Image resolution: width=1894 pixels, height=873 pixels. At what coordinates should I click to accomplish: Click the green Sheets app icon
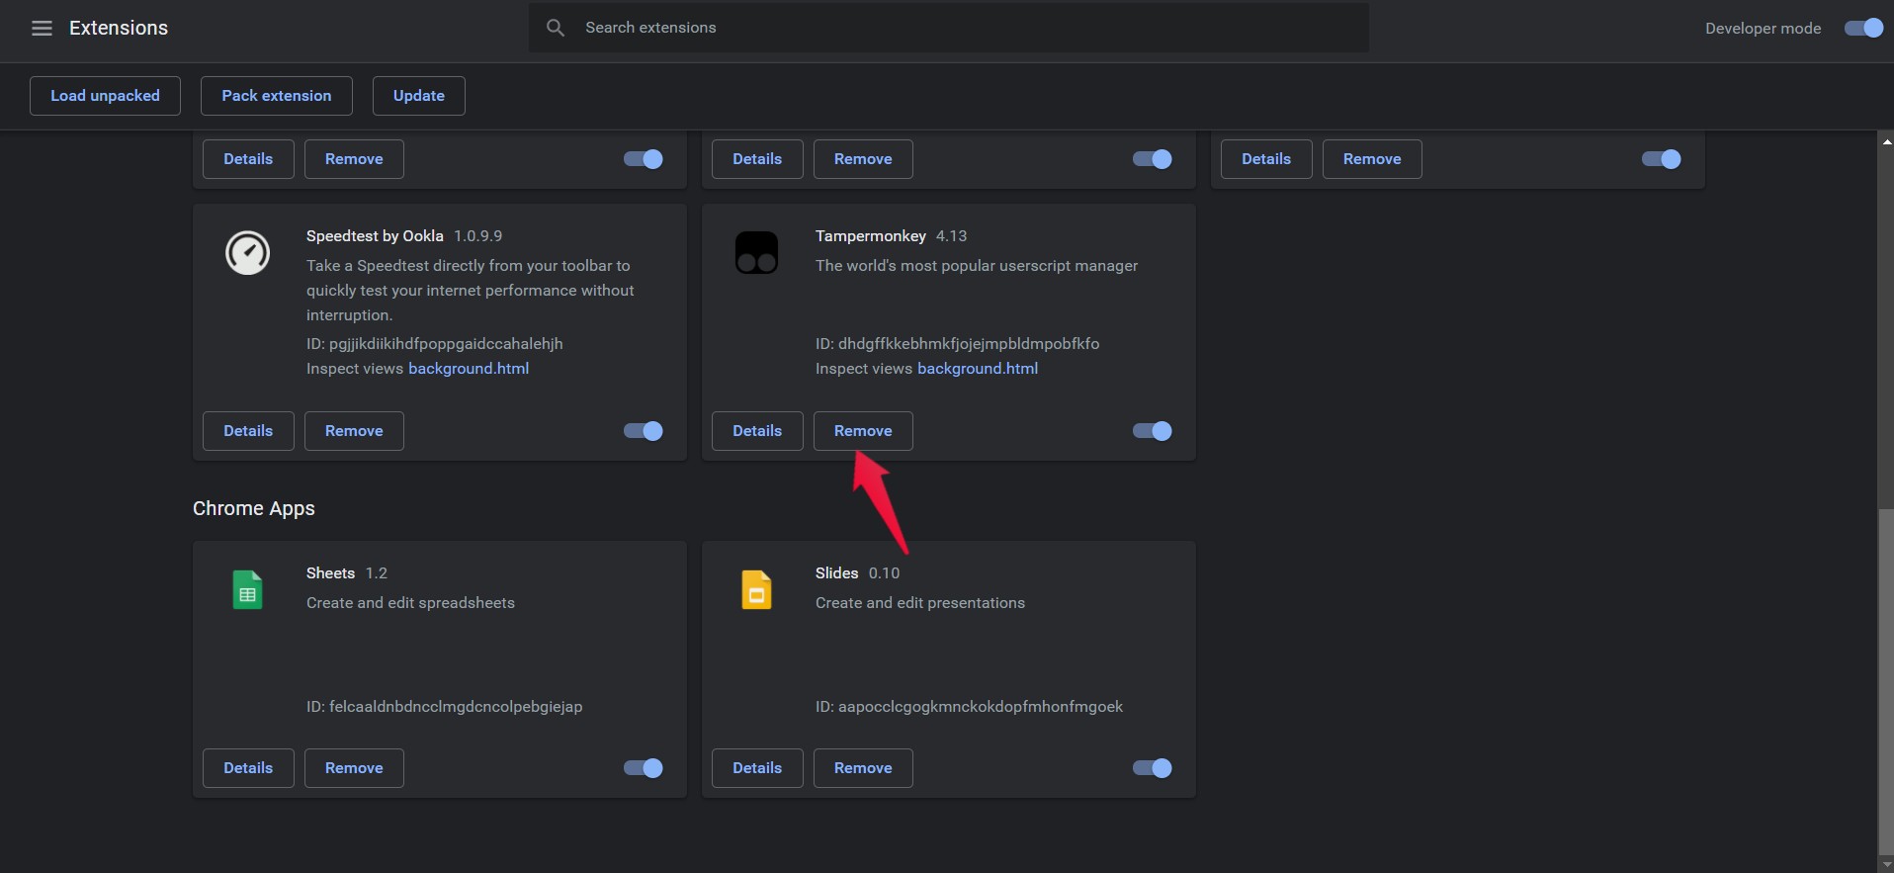pos(247,590)
